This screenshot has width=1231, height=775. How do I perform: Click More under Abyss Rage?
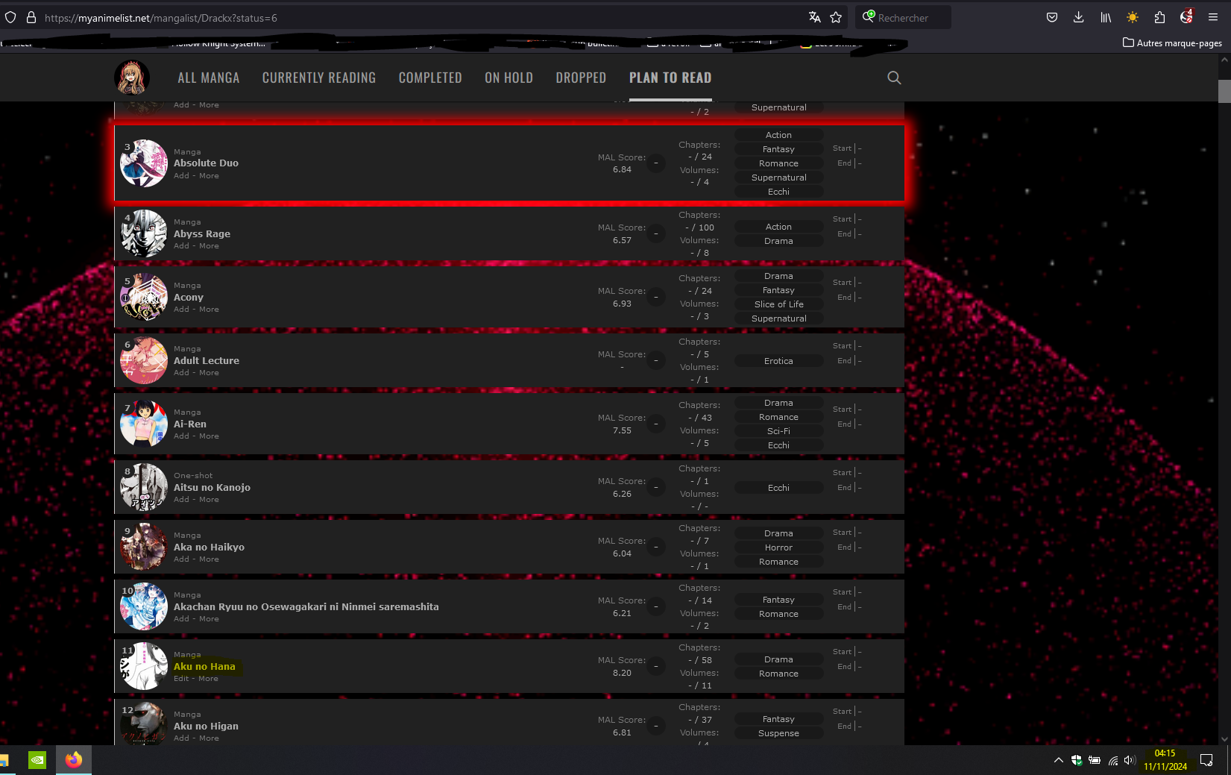pos(209,246)
